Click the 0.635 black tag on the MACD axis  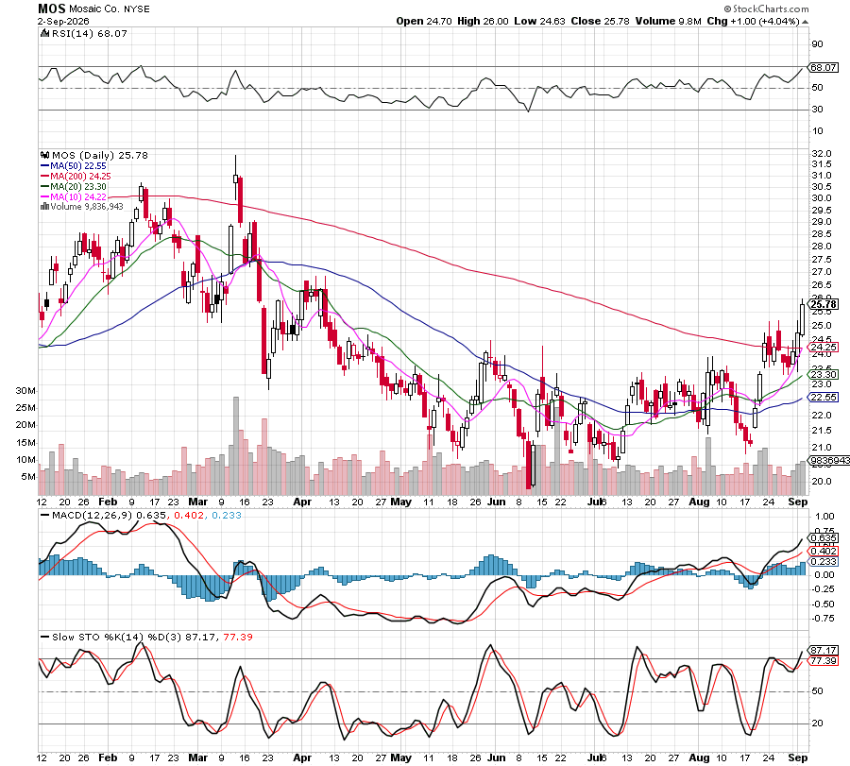823,538
